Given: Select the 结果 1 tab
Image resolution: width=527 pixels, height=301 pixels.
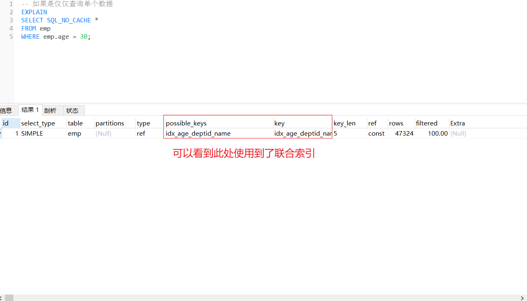Looking at the screenshot, I should click(30, 109).
